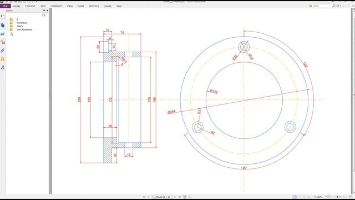Select the Layers panel icon in sidebar
The width and height of the screenshot is (355, 200).
[x=2, y=34]
